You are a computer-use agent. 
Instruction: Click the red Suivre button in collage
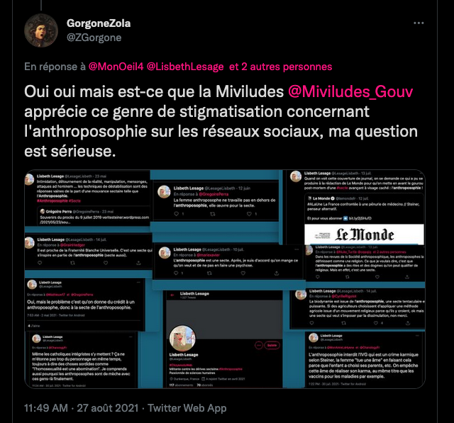(x=272, y=345)
